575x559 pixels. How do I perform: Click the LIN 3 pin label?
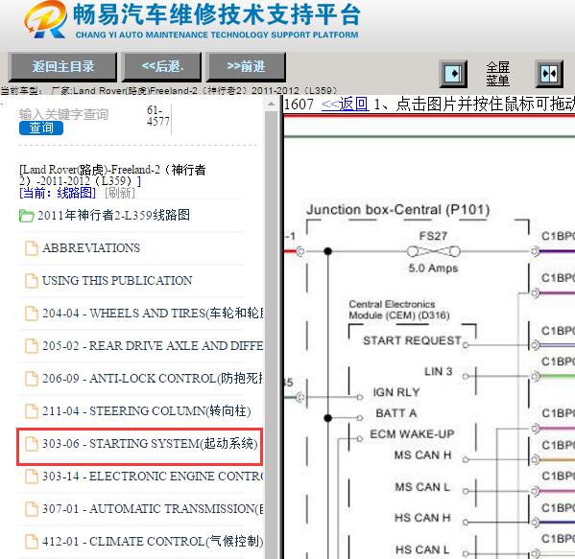[439, 371]
